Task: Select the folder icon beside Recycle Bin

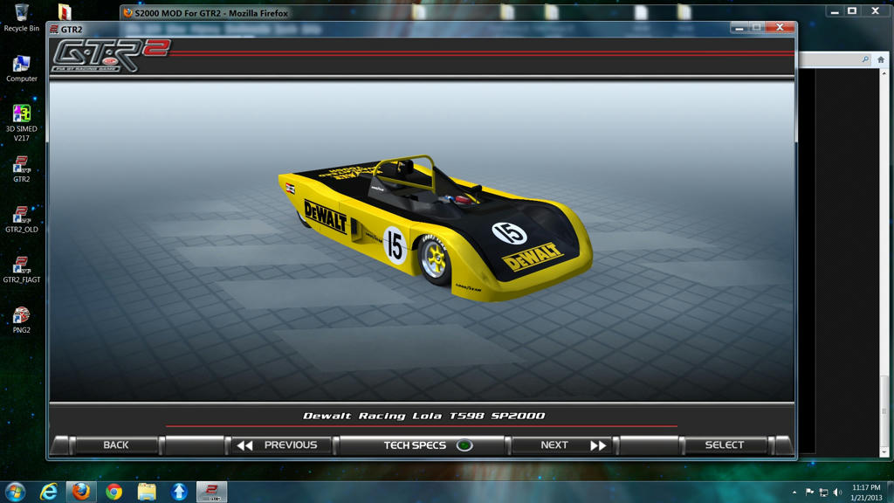Action: pos(65,11)
